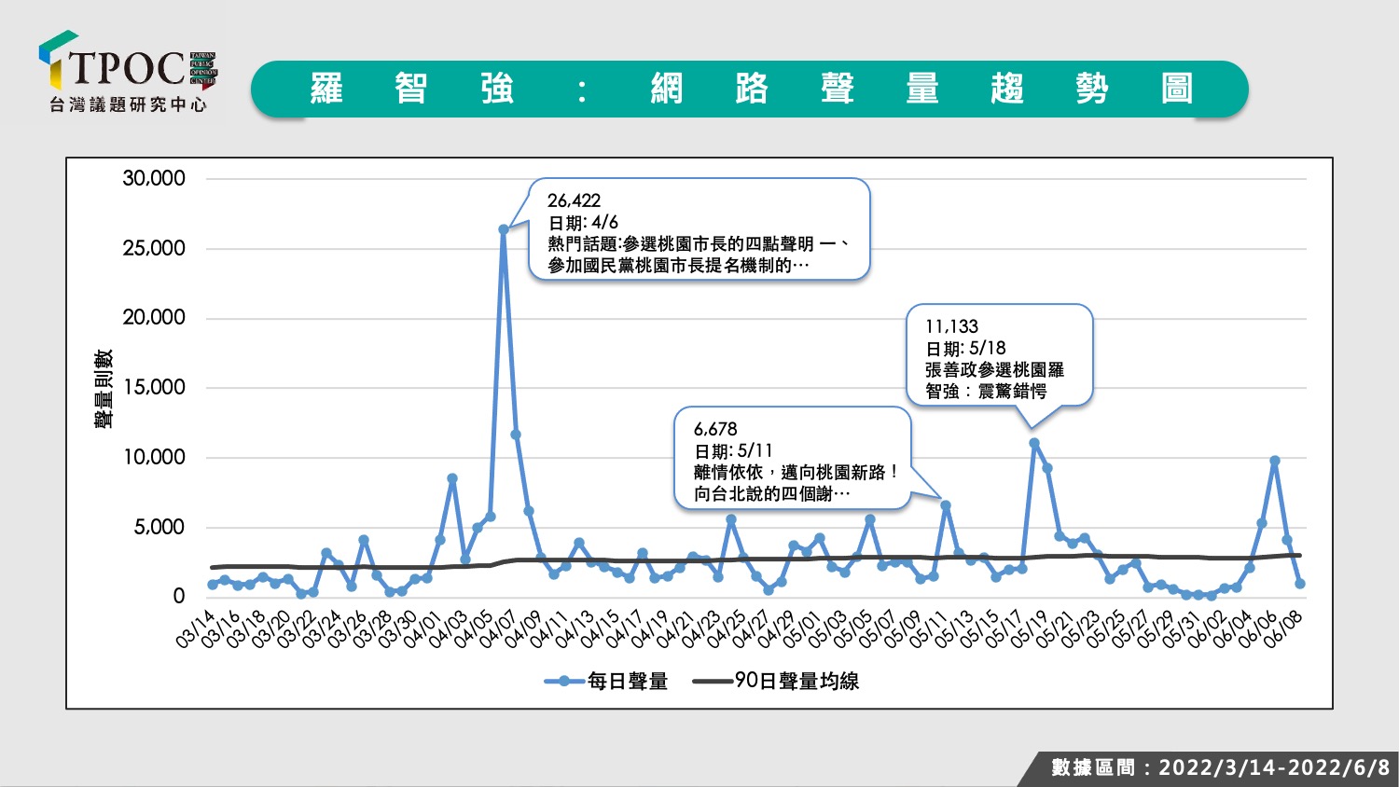Click the legend entry 90日聲量均線

tap(776, 682)
